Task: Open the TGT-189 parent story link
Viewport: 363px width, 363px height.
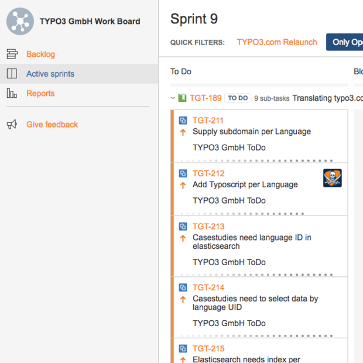Action: coord(206,98)
